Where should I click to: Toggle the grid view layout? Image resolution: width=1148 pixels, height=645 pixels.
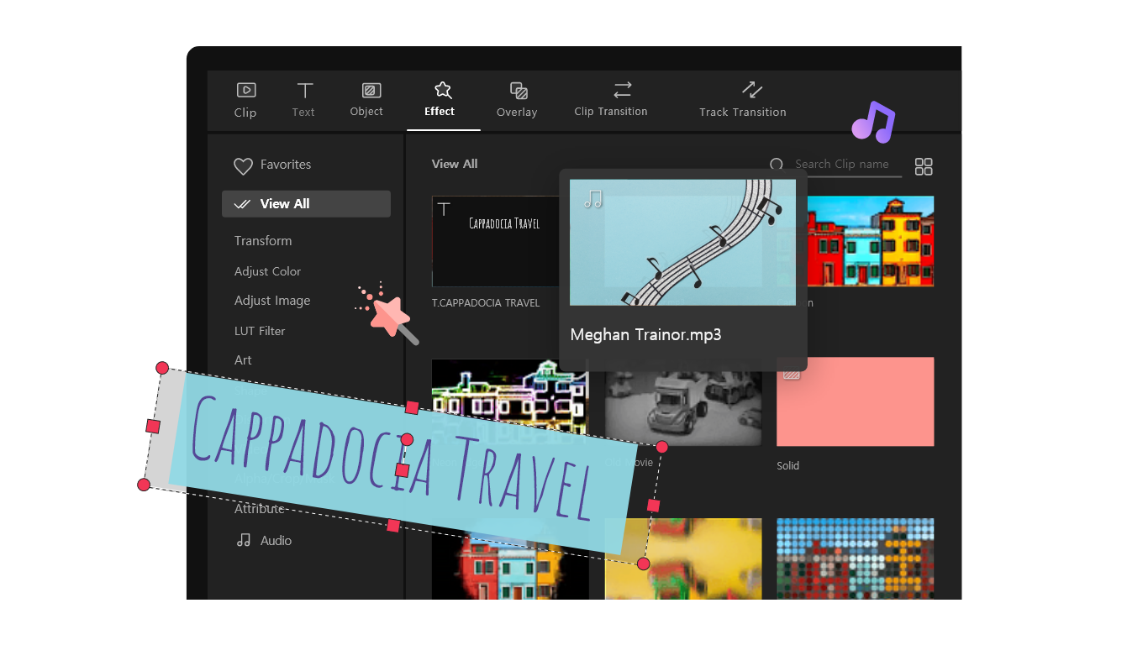click(923, 166)
